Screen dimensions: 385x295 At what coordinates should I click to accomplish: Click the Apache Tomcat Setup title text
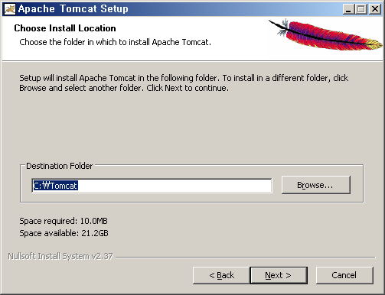pyautogui.click(x=73, y=9)
